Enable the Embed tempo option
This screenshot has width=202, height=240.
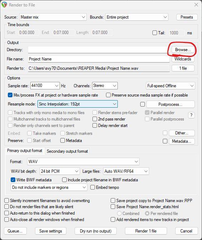pyautogui.click(x=92, y=187)
